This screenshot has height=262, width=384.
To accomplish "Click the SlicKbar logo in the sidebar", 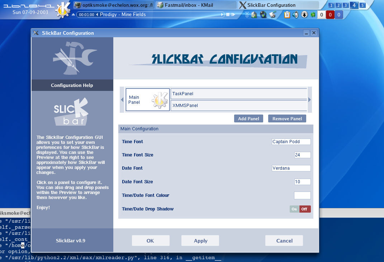I will [71, 112].
